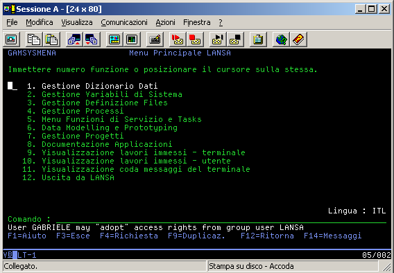Click the Comando input line

point(221,219)
